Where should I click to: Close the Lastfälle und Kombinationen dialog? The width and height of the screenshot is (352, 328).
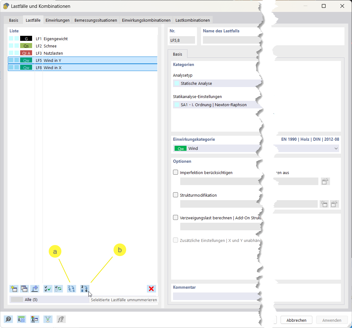coord(342,6)
